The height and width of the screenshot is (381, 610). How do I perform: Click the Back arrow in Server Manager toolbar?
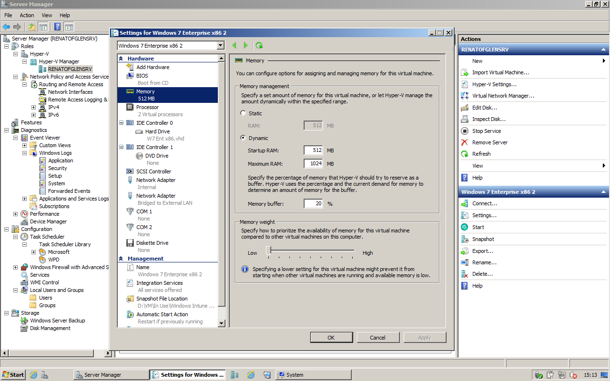tap(6, 27)
